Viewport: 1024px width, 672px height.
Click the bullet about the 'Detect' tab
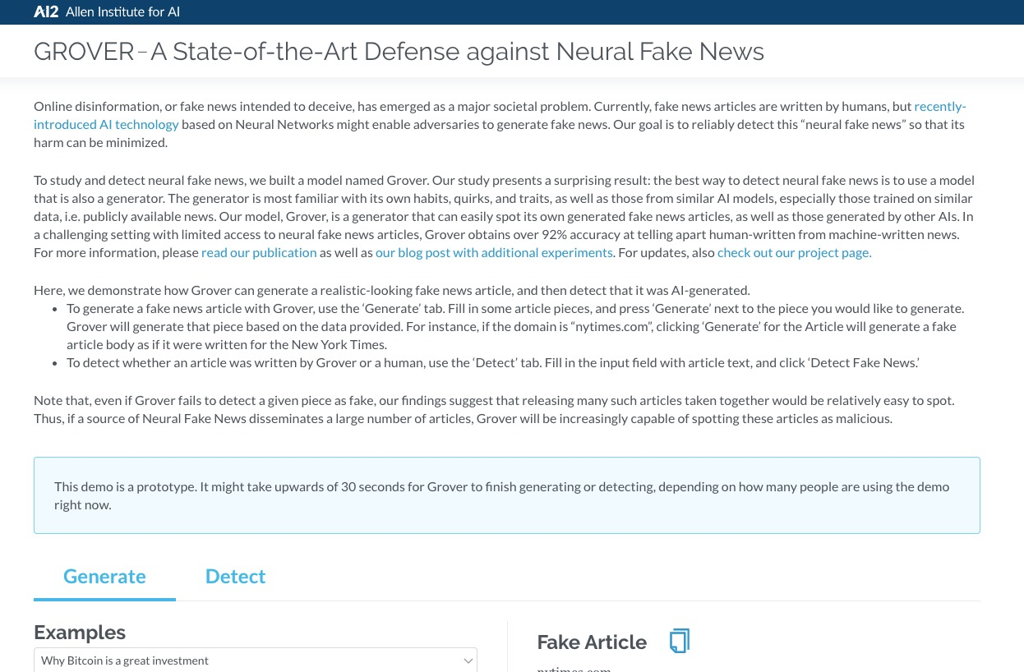coord(492,362)
